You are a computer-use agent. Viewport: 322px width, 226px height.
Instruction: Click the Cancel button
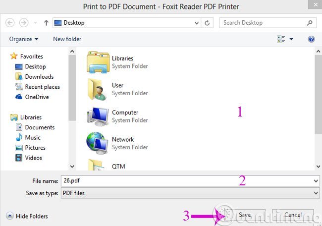click(293, 215)
